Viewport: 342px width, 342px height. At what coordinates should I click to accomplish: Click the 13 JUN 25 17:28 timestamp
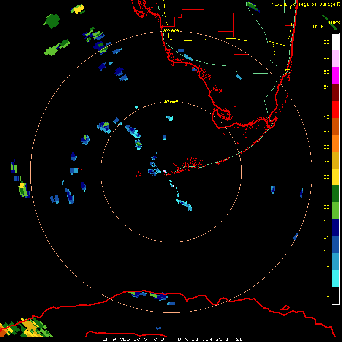[217, 339]
